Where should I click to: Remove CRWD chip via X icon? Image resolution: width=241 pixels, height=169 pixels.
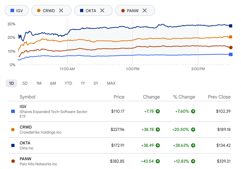click(x=61, y=10)
